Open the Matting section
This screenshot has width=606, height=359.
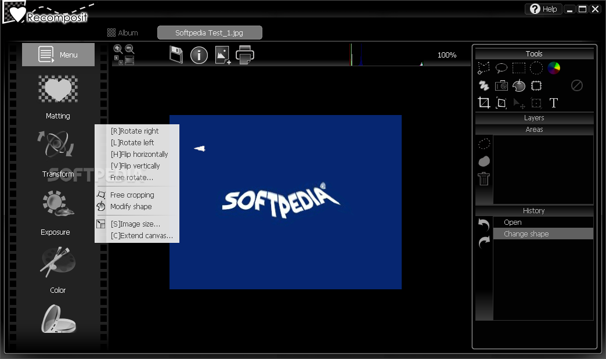[x=58, y=97]
